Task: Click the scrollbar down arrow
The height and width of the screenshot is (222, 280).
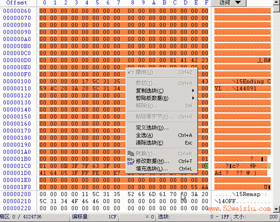Action: [x=276, y=209]
